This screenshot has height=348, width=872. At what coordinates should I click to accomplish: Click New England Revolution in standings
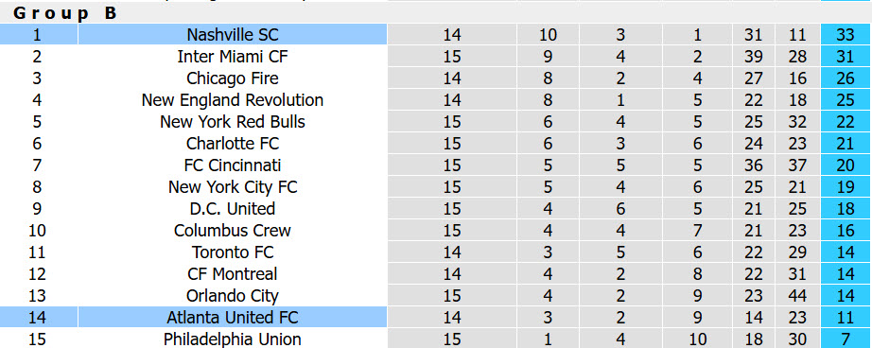tap(233, 99)
